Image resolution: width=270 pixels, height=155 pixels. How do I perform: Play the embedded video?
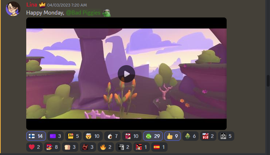pyautogui.click(x=126, y=74)
